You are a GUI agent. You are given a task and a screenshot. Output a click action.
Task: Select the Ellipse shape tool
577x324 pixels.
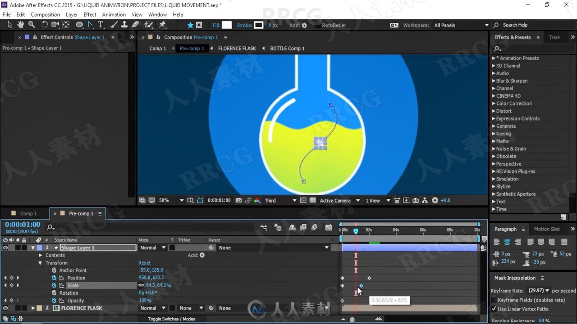point(79,25)
